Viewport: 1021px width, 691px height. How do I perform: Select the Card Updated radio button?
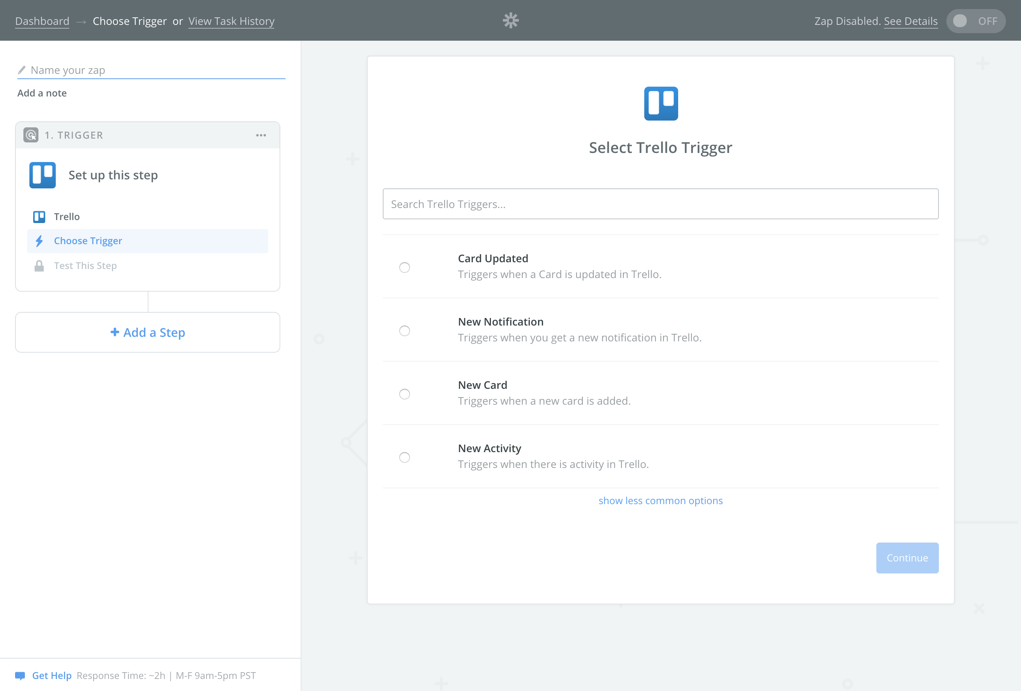pyautogui.click(x=404, y=268)
